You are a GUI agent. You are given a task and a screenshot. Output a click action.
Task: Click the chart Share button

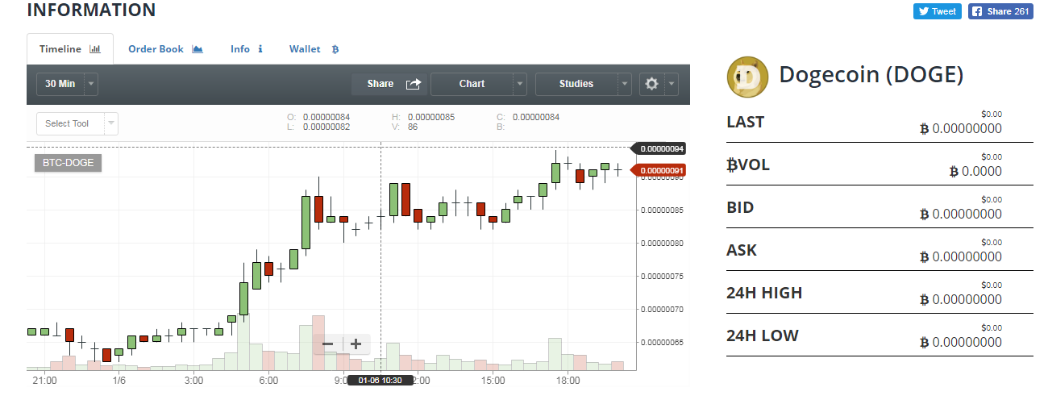(389, 84)
